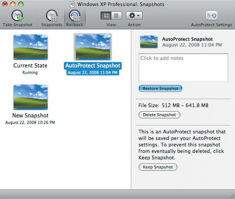Click the 'Running' status text
The image size is (235, 199).
[x=30, y=72]
